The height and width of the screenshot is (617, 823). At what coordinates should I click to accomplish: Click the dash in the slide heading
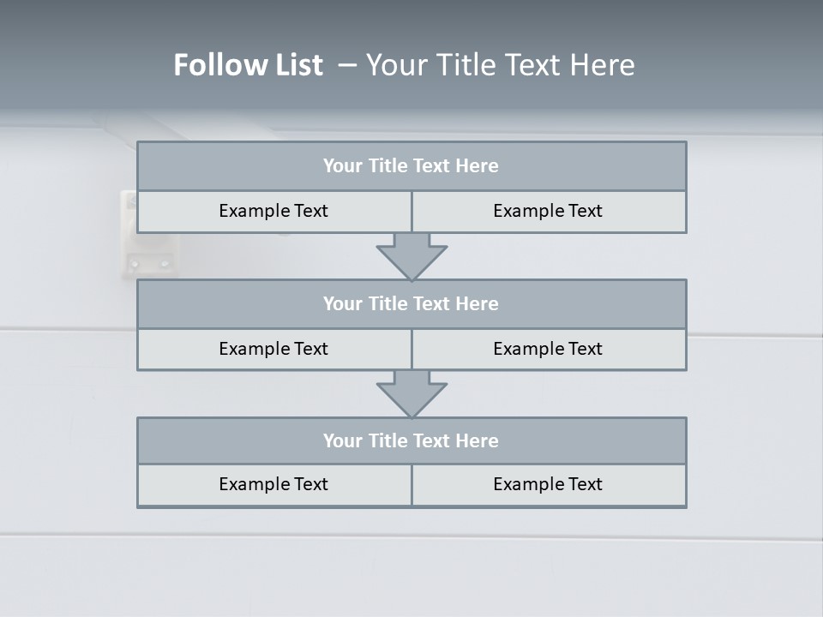point(346,65)
